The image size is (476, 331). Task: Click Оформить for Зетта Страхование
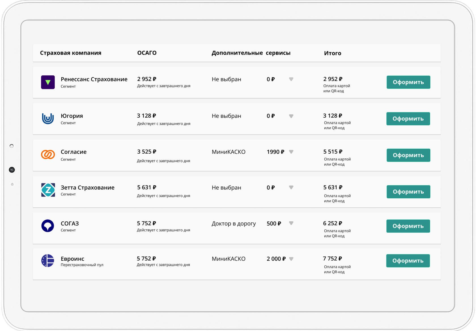[408, 192]
